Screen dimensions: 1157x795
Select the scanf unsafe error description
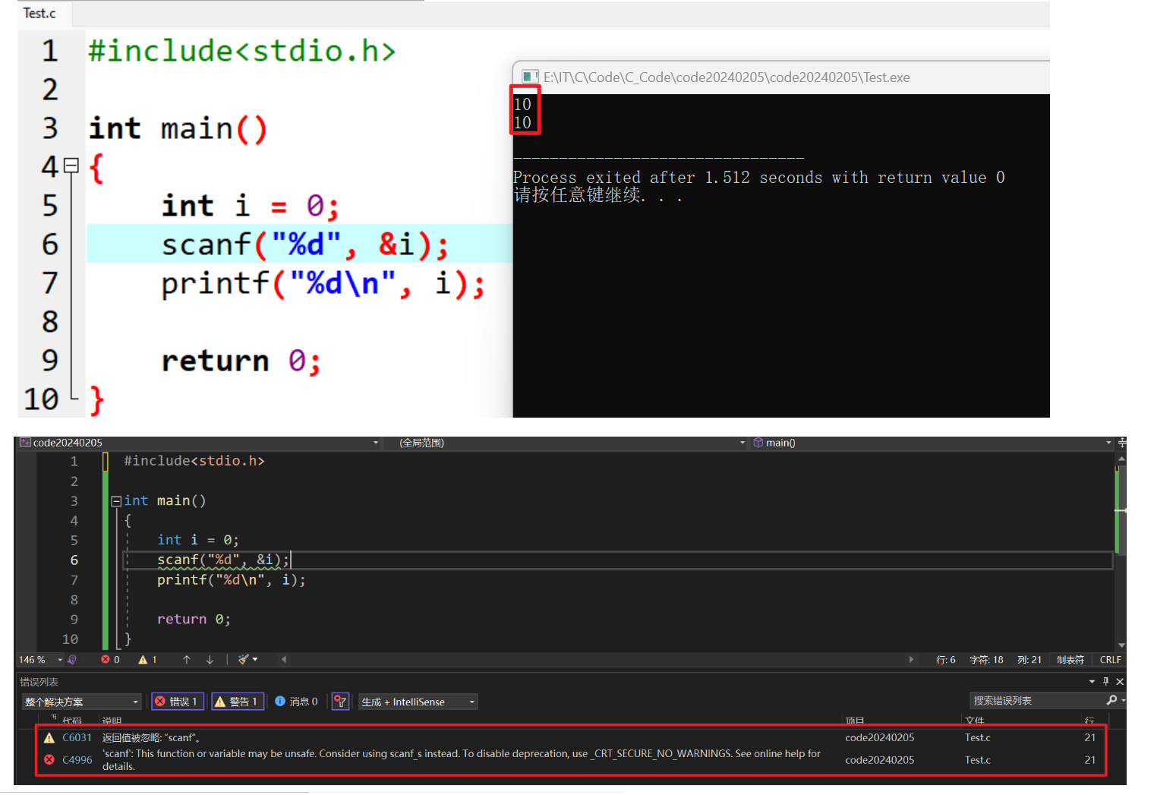click(462, 760)
